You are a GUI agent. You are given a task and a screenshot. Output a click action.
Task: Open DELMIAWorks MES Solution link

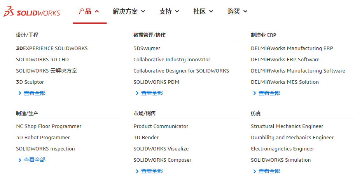pos(285,82)
